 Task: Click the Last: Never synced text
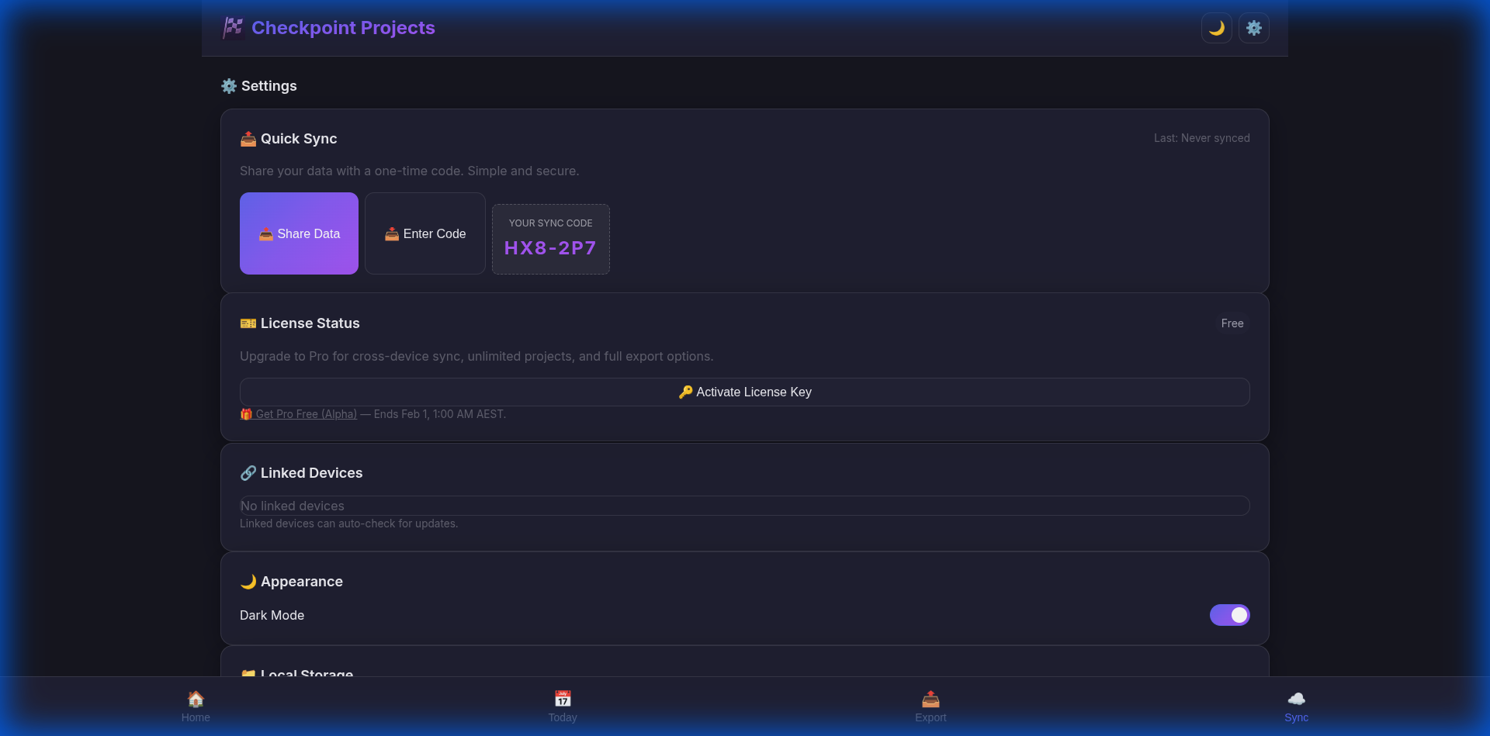click(1201, 138)
